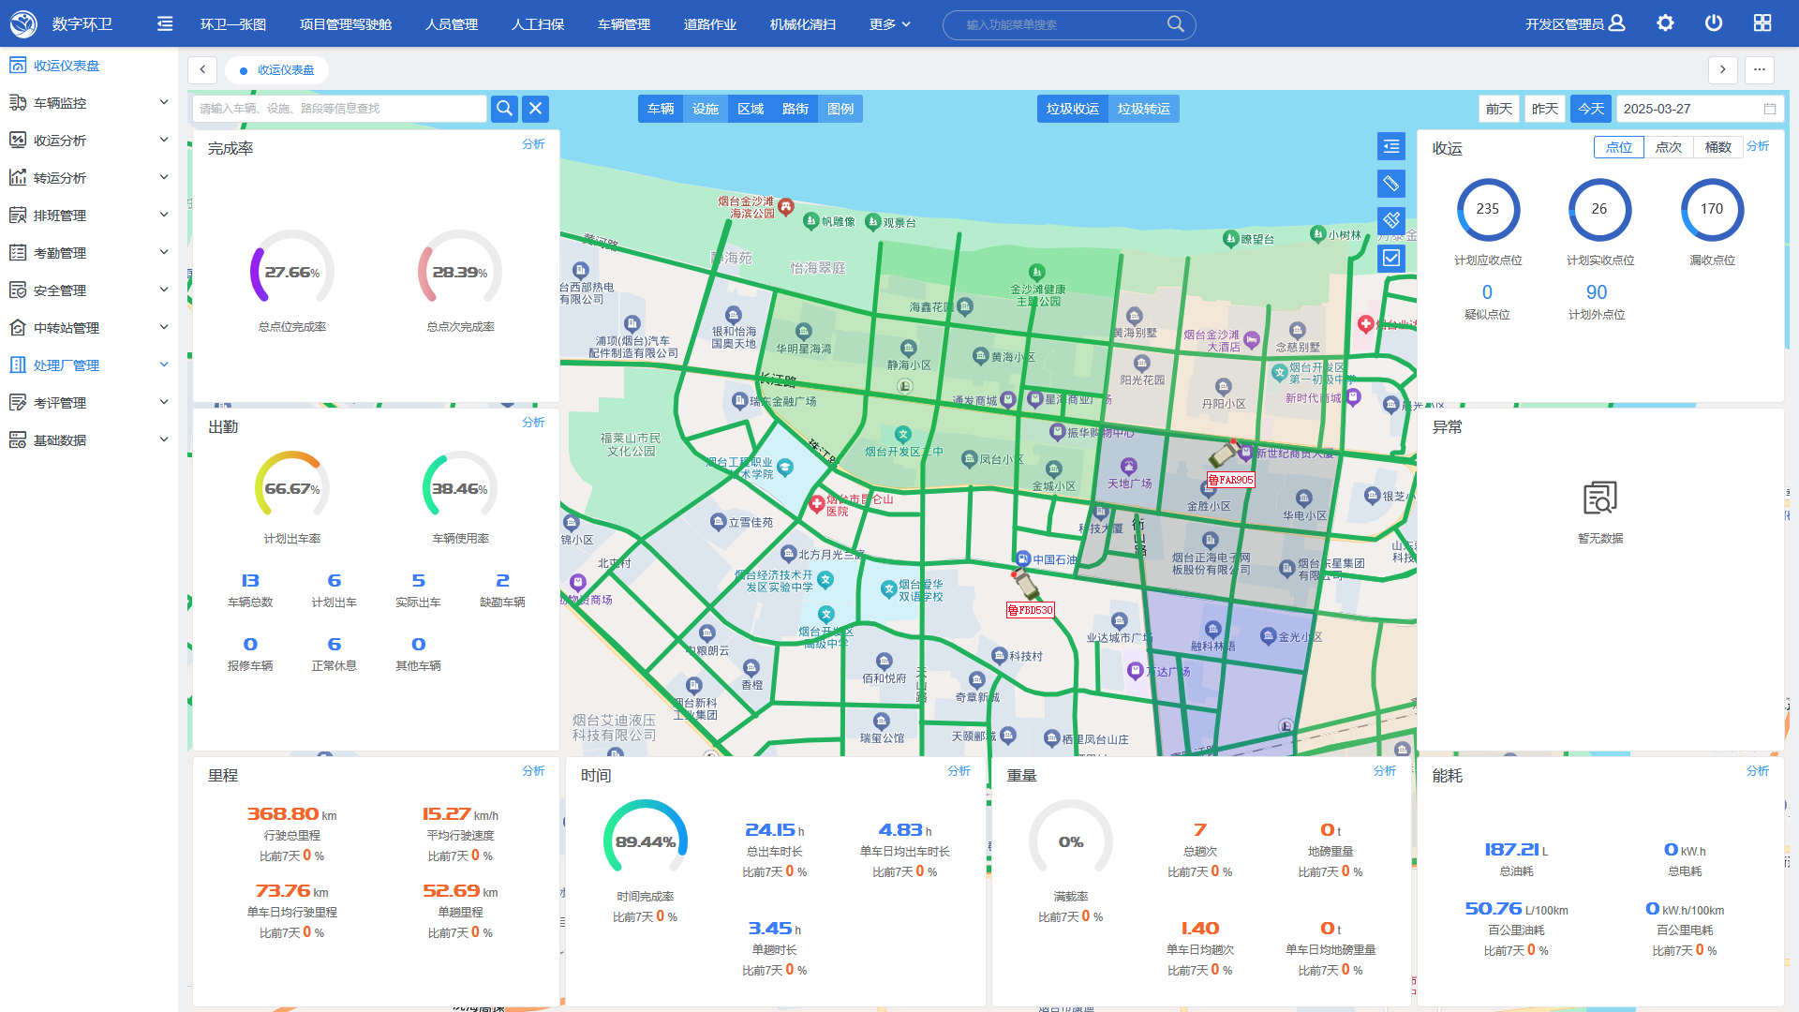Image resolution: width=1799 pixels, height=1012 pixels.
Task: Open 车辆管理 in top navigation
Action: 623,24
